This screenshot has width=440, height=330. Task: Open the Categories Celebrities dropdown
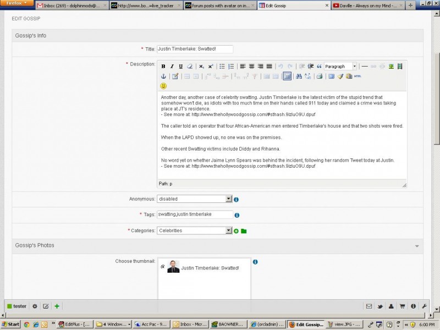[195, 230]
